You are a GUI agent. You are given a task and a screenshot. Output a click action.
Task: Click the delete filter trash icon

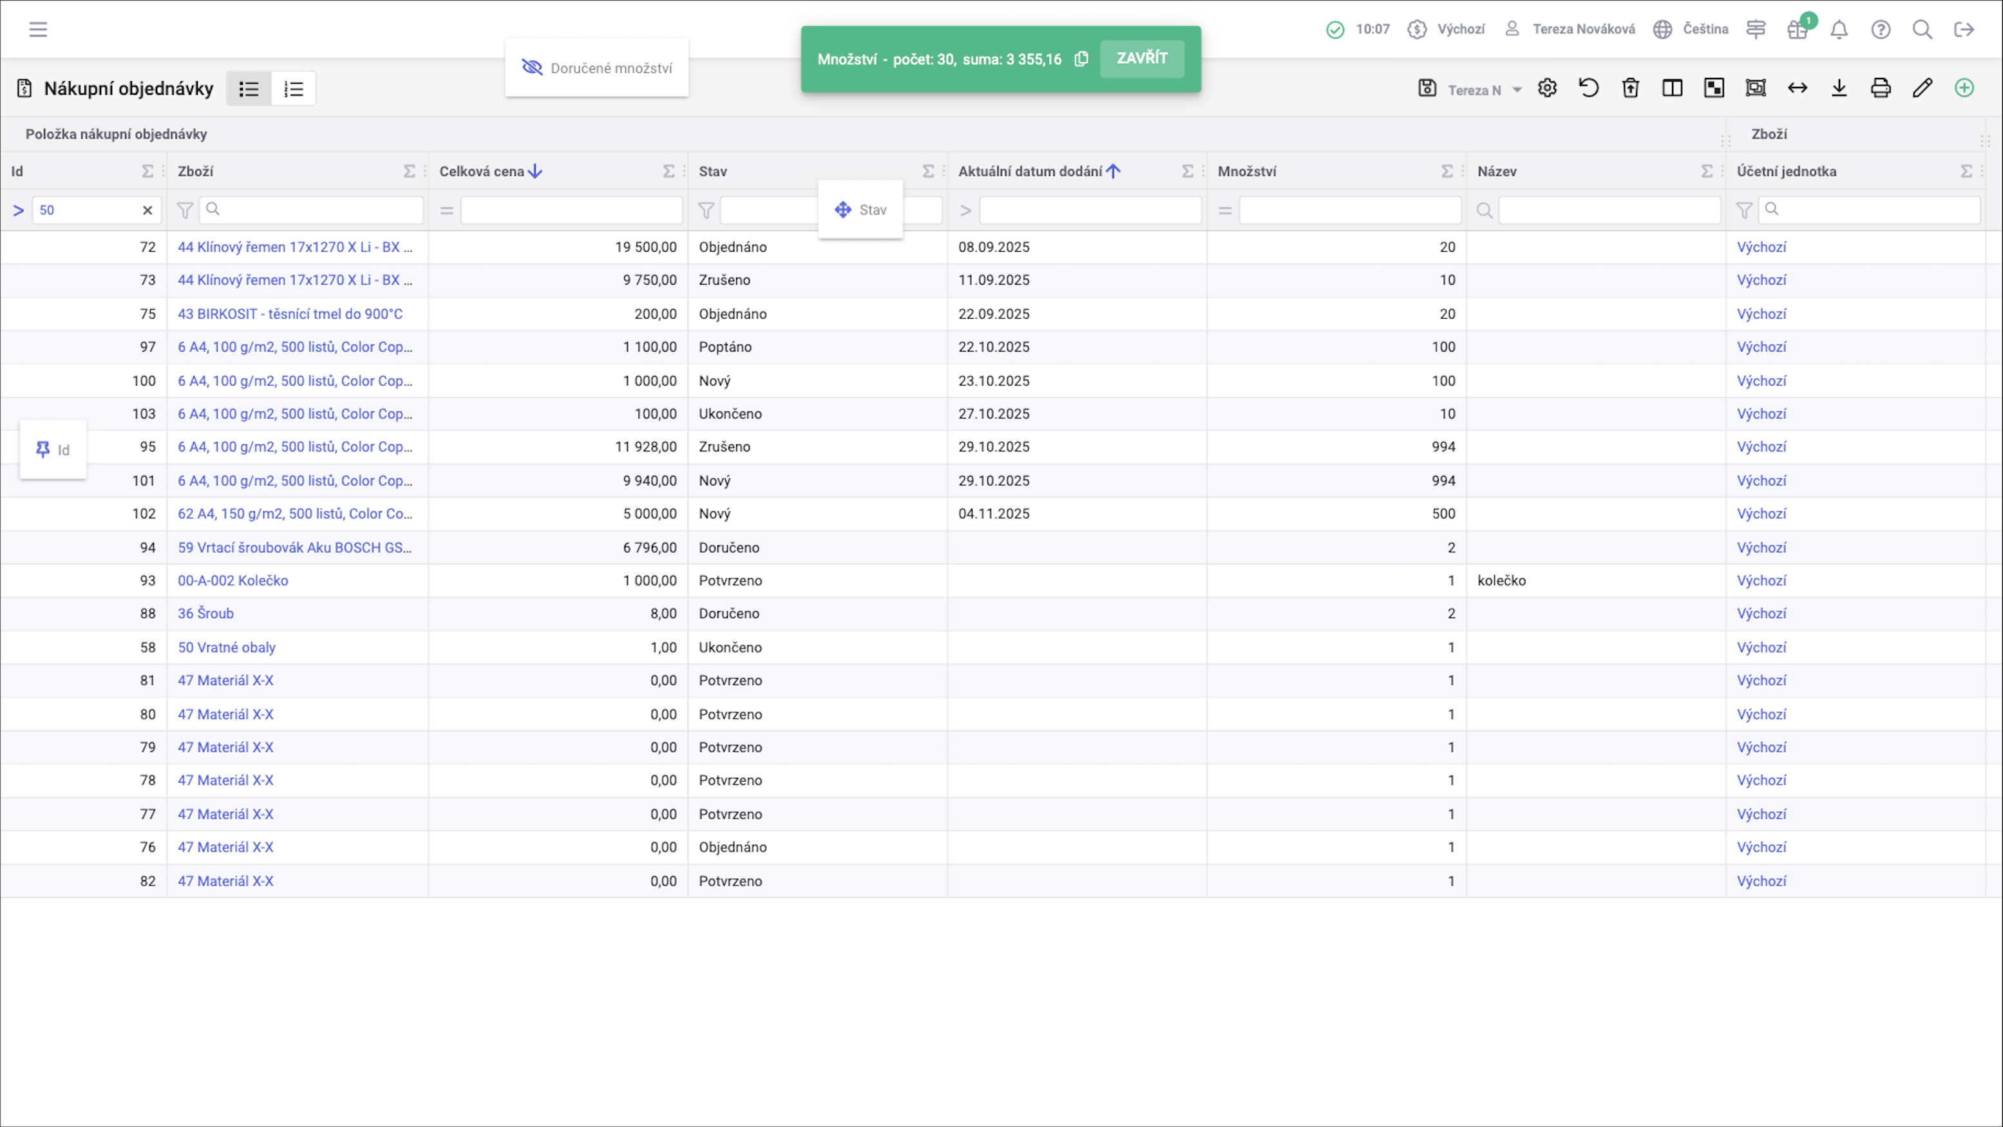point(1631,89)
